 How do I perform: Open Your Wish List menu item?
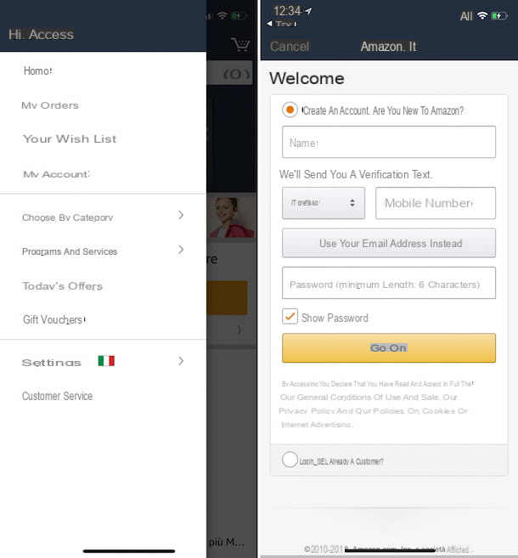pos(70,138)
